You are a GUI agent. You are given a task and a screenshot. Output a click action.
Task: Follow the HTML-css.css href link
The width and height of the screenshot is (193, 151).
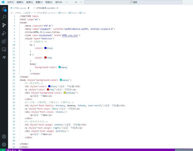click(70, 35)
